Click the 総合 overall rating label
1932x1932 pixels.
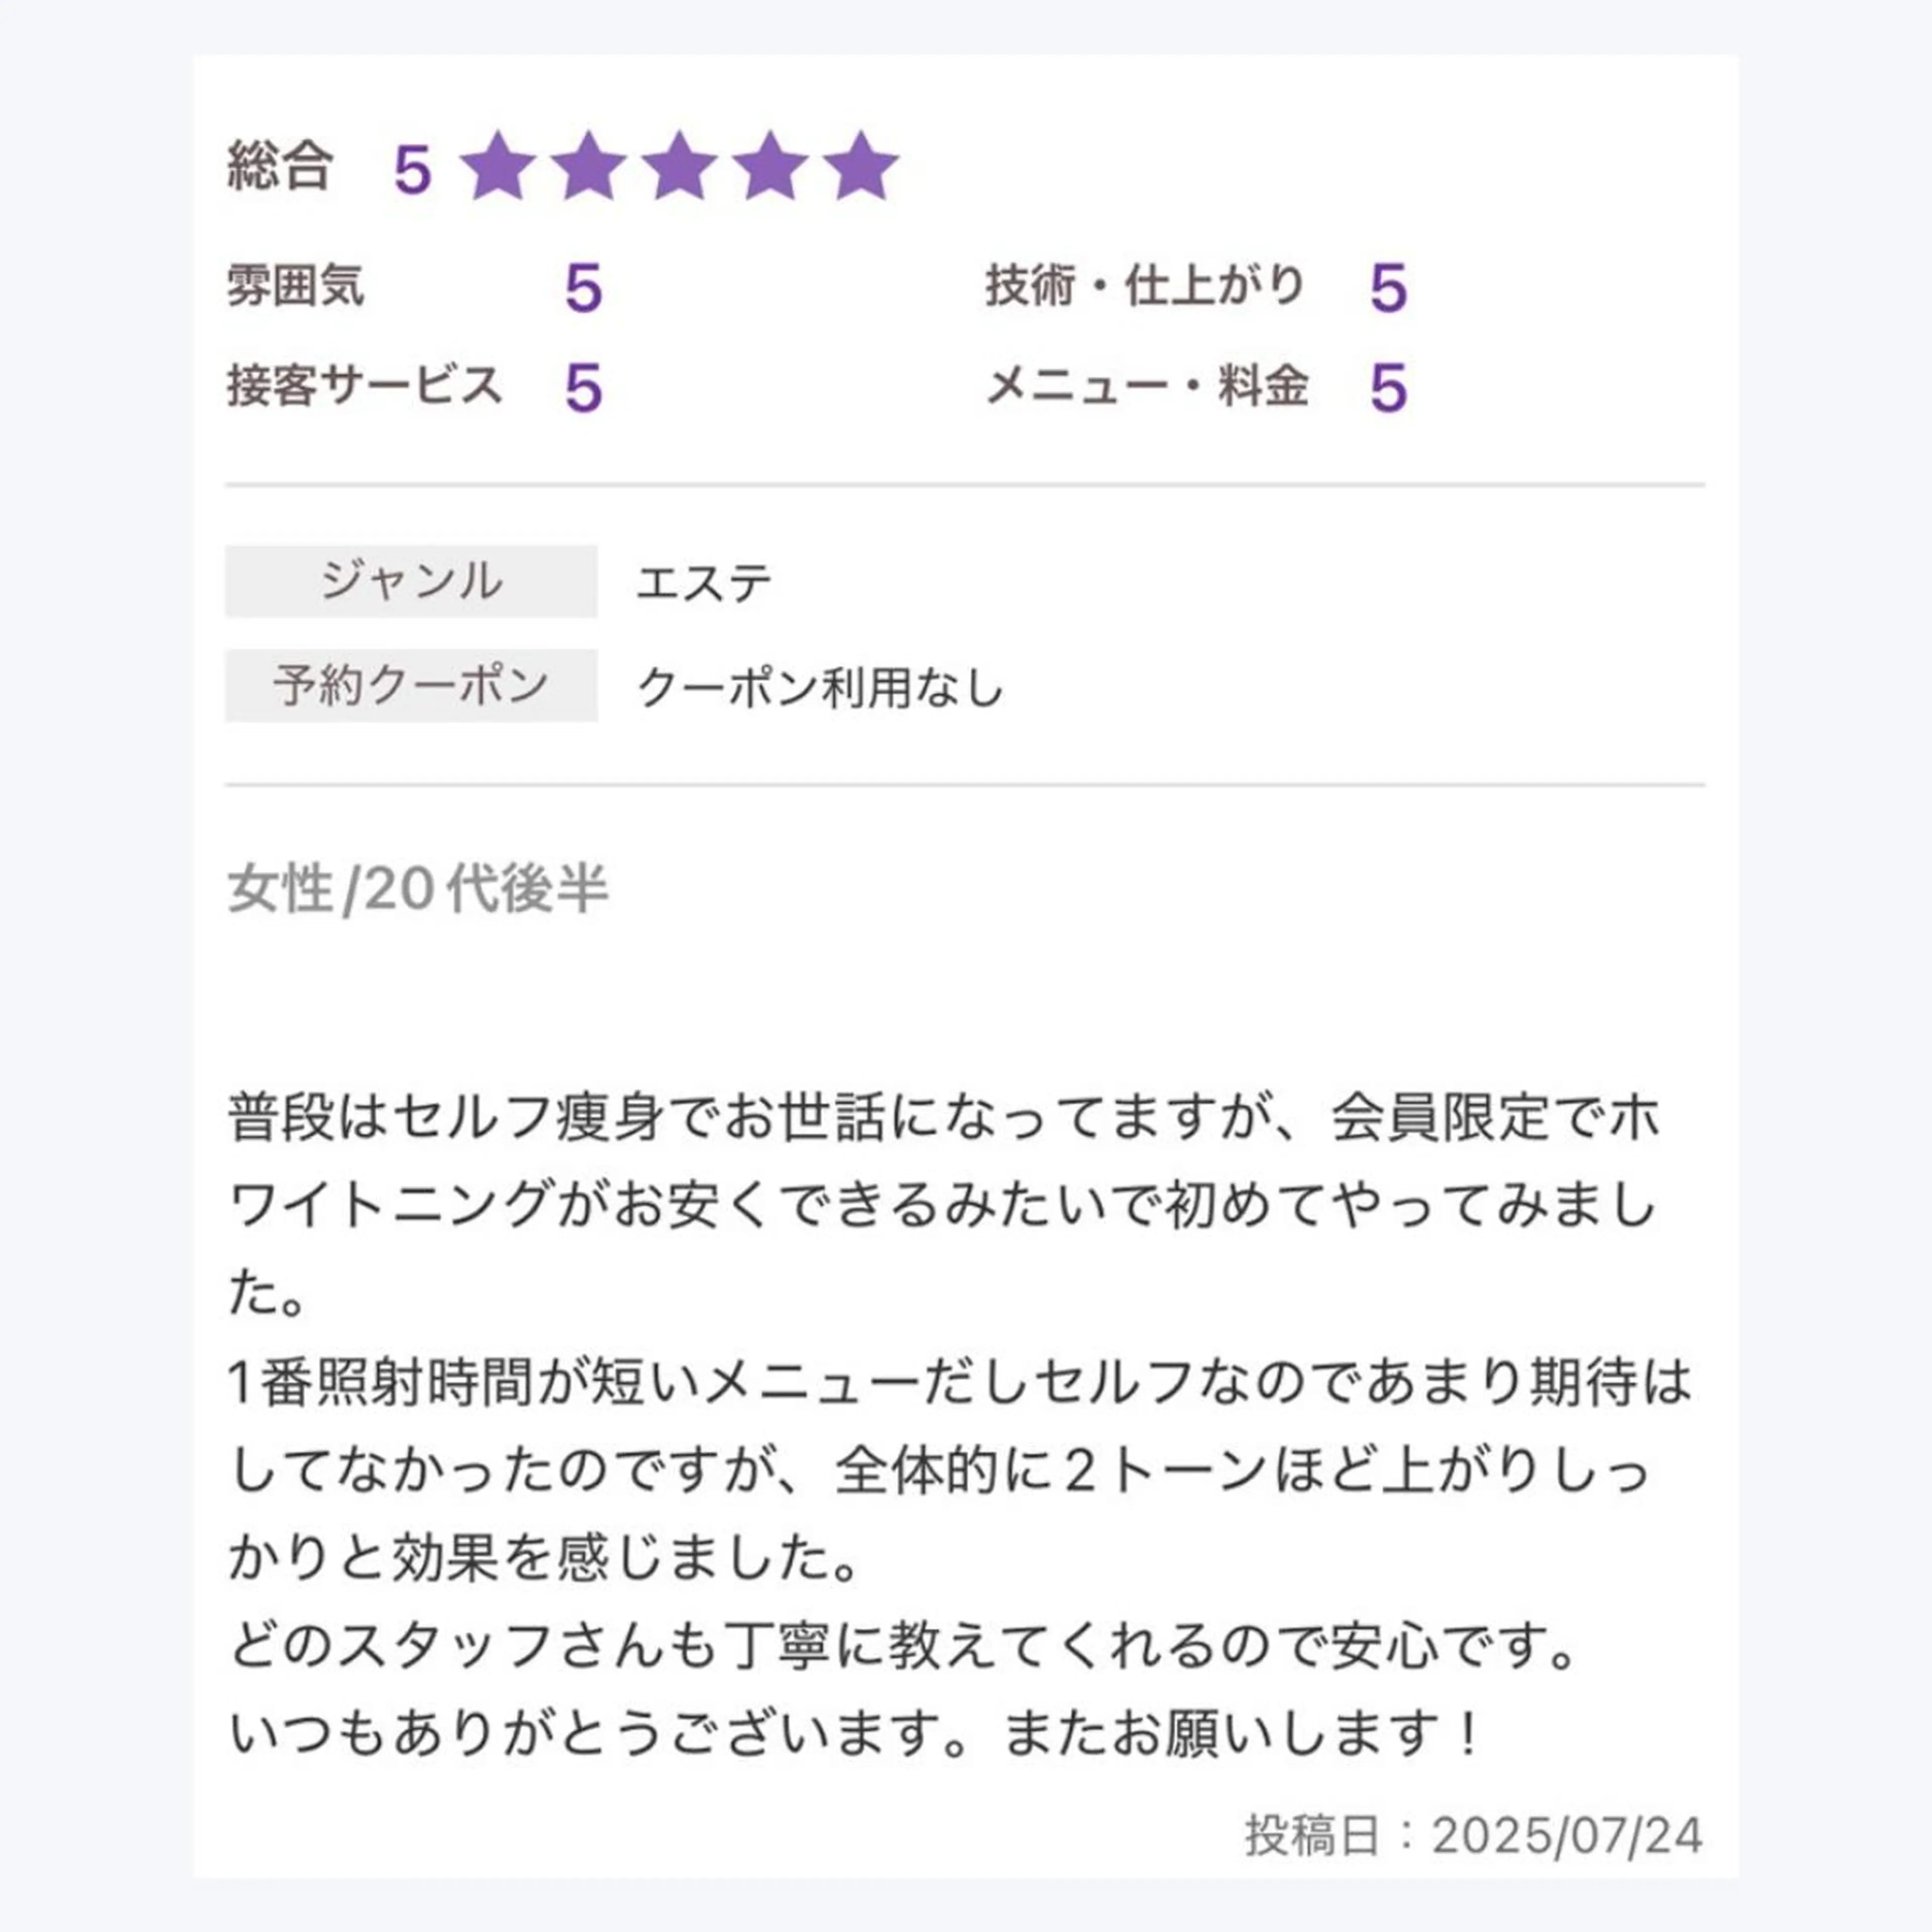279,166
